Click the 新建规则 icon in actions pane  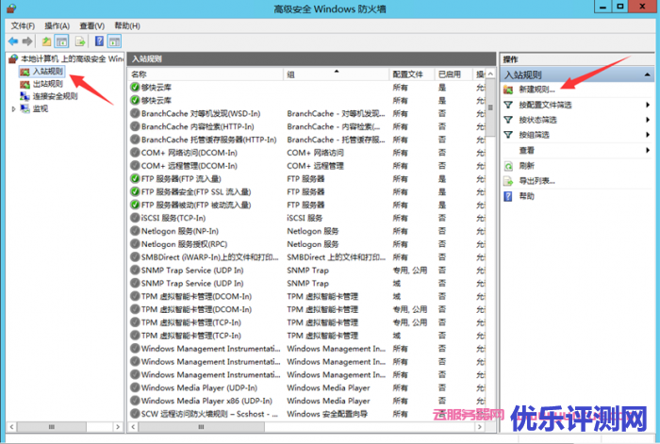click(x=508, y=90)
